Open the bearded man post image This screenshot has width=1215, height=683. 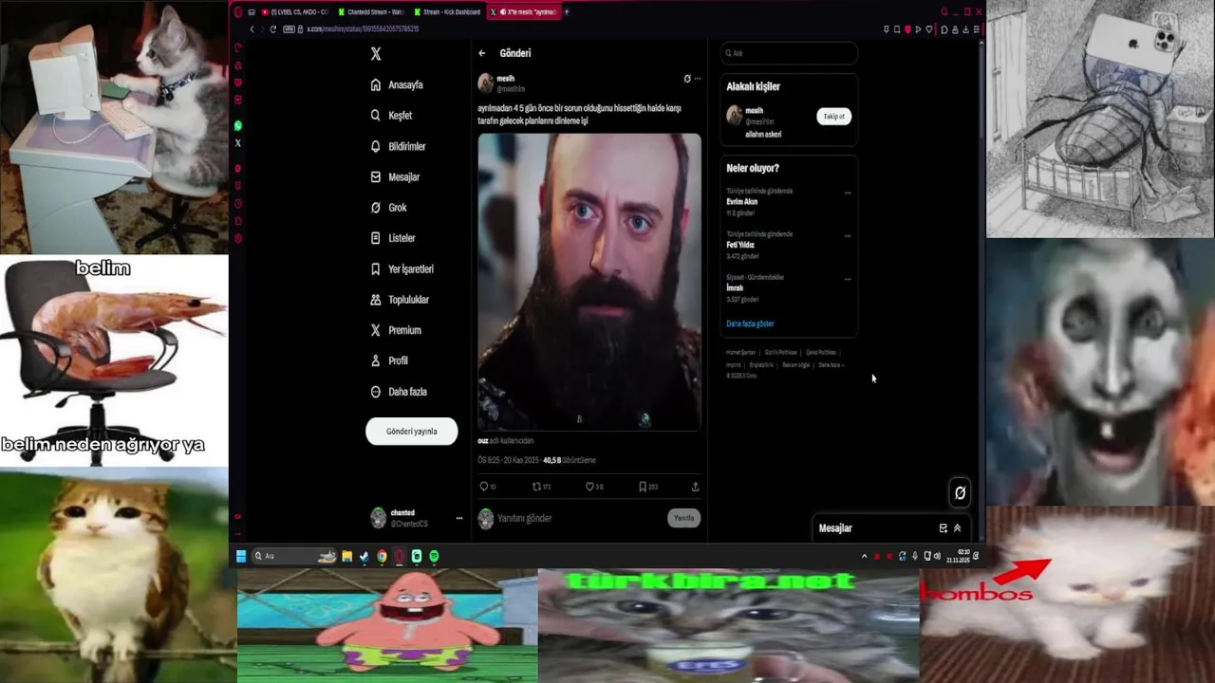pos(589,282)
